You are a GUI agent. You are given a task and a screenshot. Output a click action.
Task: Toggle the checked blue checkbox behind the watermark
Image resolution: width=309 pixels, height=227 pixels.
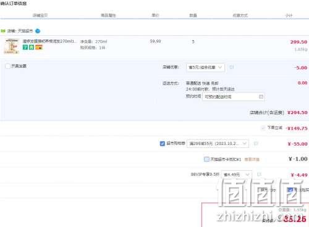290,190
